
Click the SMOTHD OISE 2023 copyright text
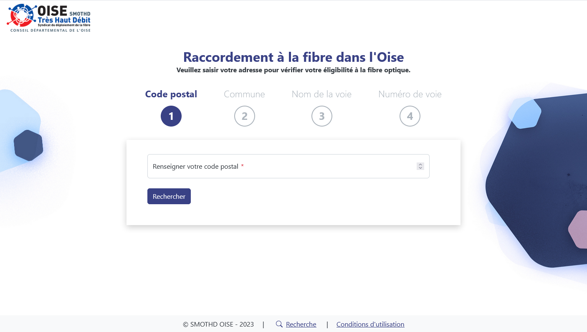tap(218, 324)
